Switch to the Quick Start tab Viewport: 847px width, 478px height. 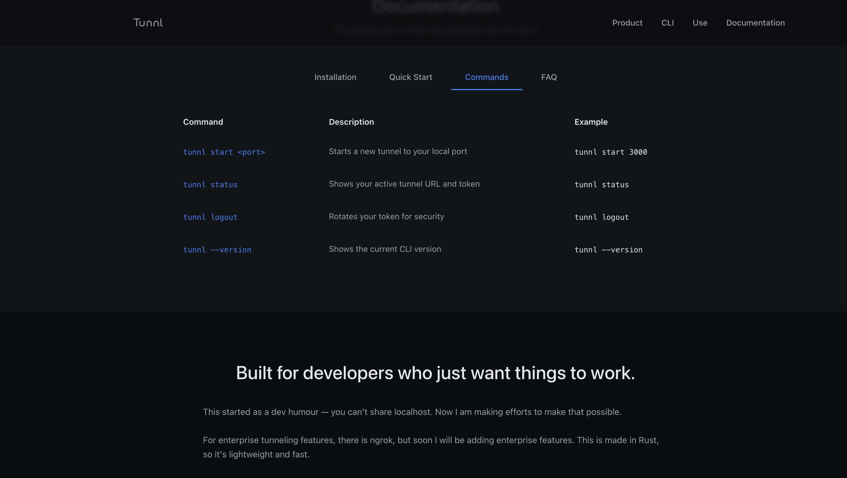(411, 77)
